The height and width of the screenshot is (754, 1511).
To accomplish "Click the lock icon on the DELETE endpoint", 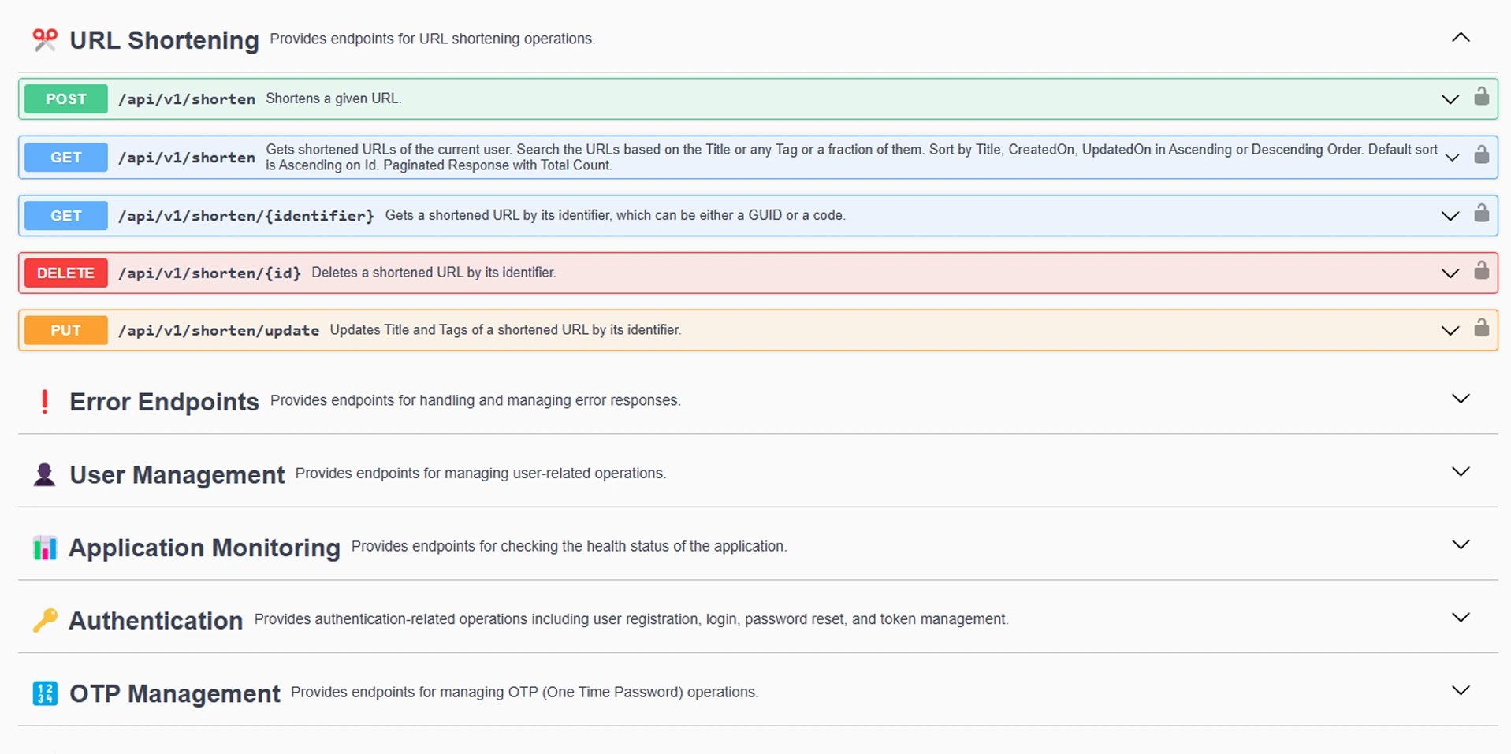I will (1482, 273).
